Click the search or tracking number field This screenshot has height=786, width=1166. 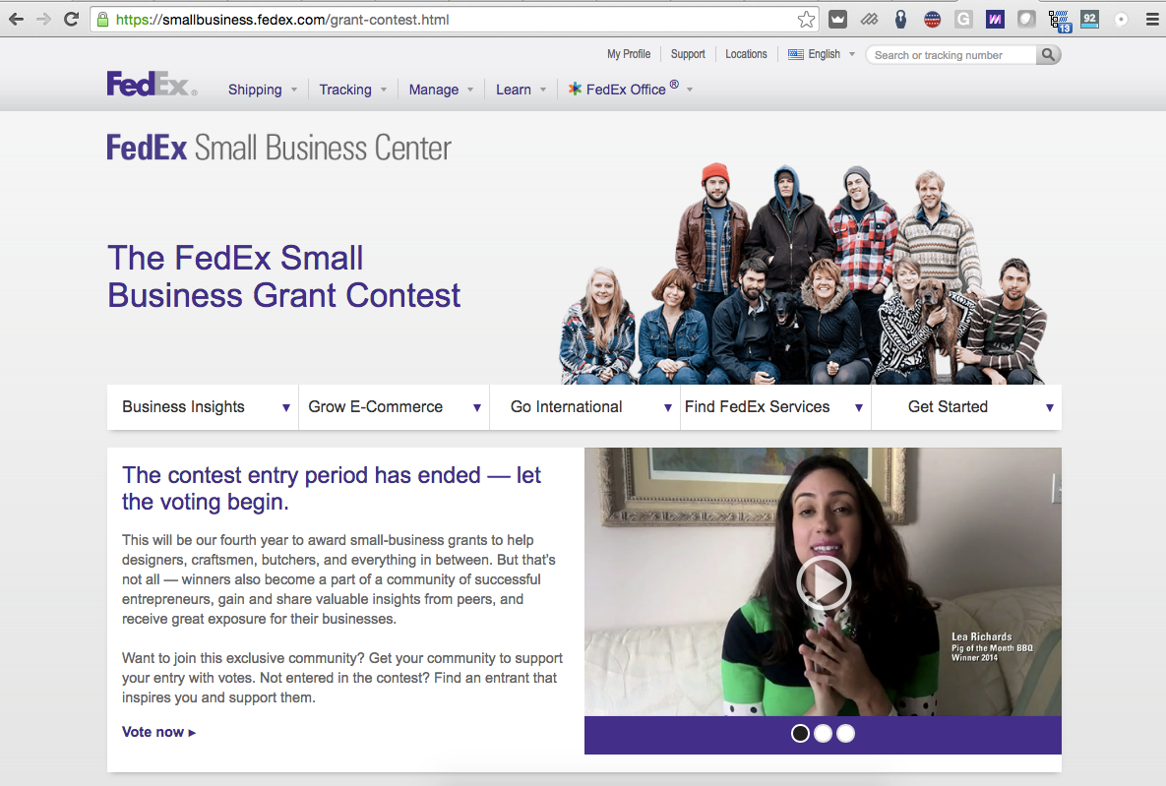coord(951,55)
